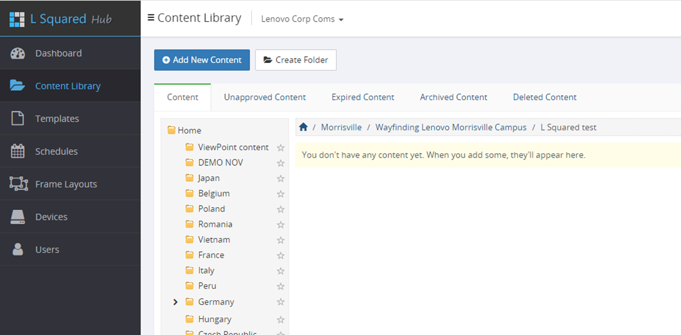Open Templates in the sidebar
The width and height of the screenshot is (681, 335).
point(70,119)
